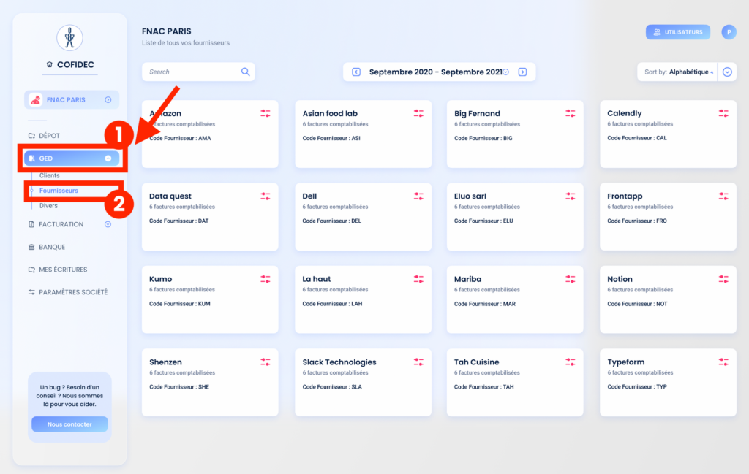Select the Divers submenu item
Viewport: 749px width, 474px height.
(48, 205)
